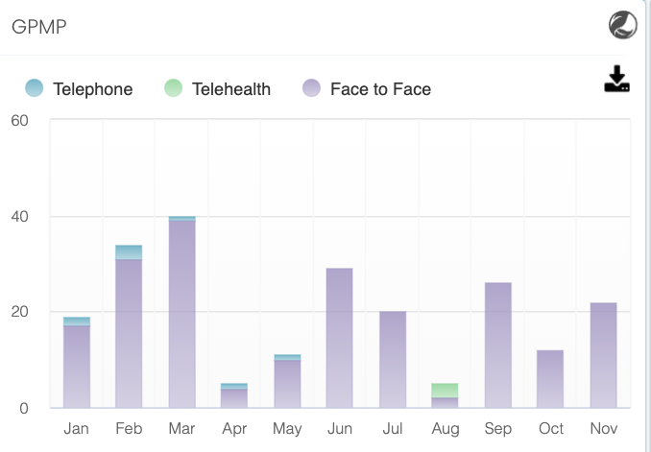
Task: Click the green Telehealth segment in August
Action: point(445,391)
